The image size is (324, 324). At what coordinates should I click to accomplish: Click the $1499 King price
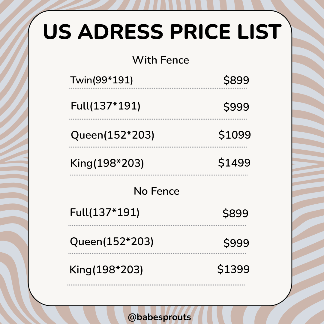234,163
